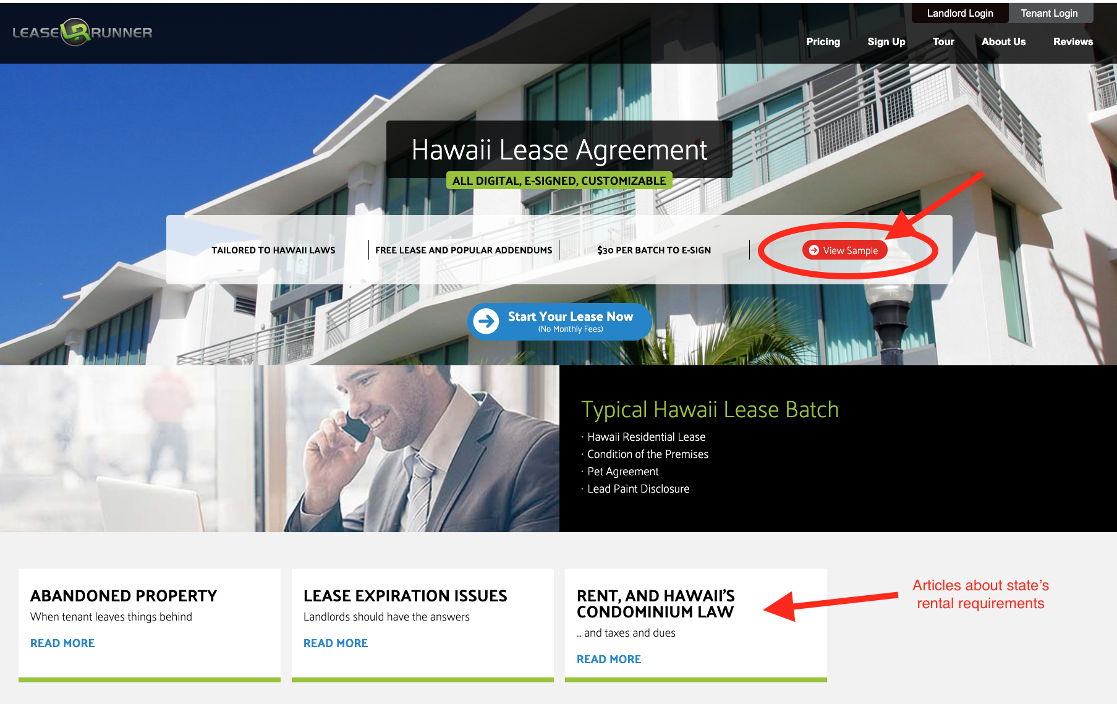This screenshot has width=1117, height=704.
Task: Open the Tenant Login tab
Action: click(1049, 13)
